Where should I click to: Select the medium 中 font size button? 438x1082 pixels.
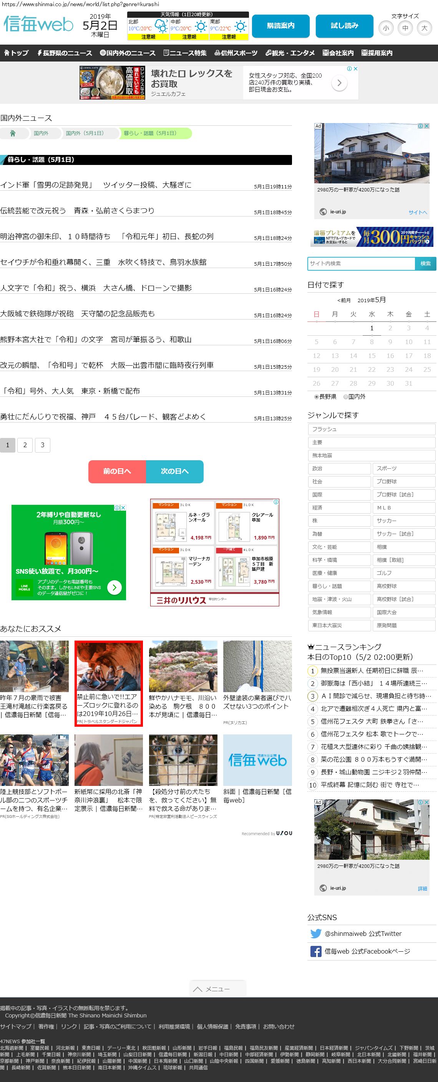405,28
